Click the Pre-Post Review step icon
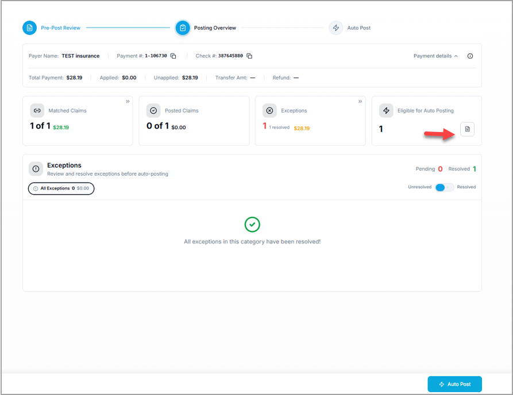513x395 pixels. pyautogui.click(x=29, y=28)
